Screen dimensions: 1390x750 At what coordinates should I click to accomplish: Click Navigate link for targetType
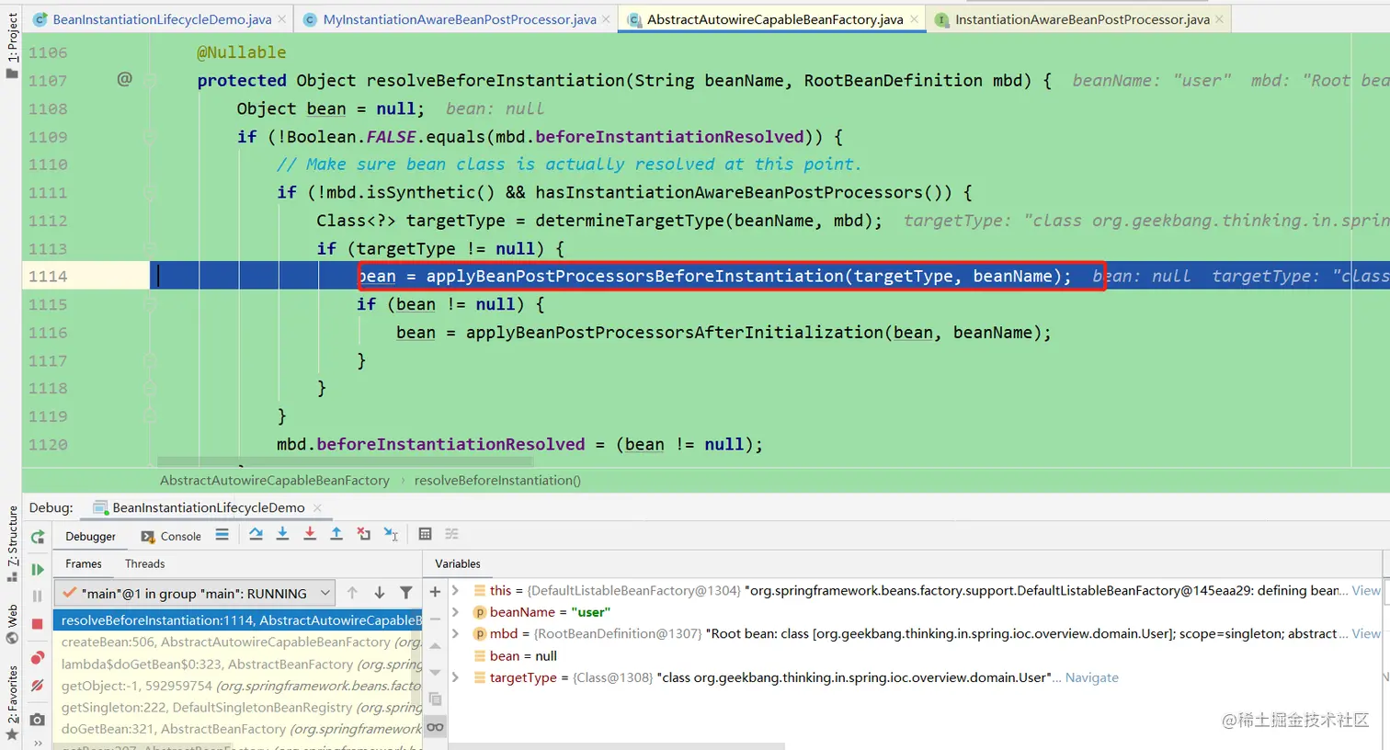pos(1092,677)
